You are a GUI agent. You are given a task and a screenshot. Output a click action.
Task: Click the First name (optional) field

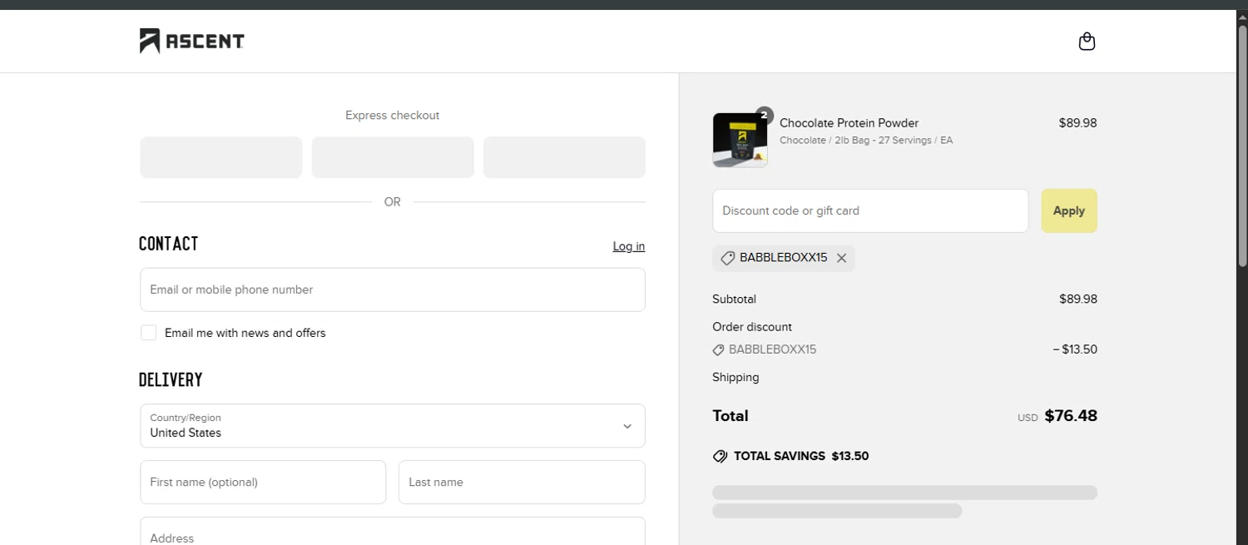pyautogui.click(x=263, y=482)
